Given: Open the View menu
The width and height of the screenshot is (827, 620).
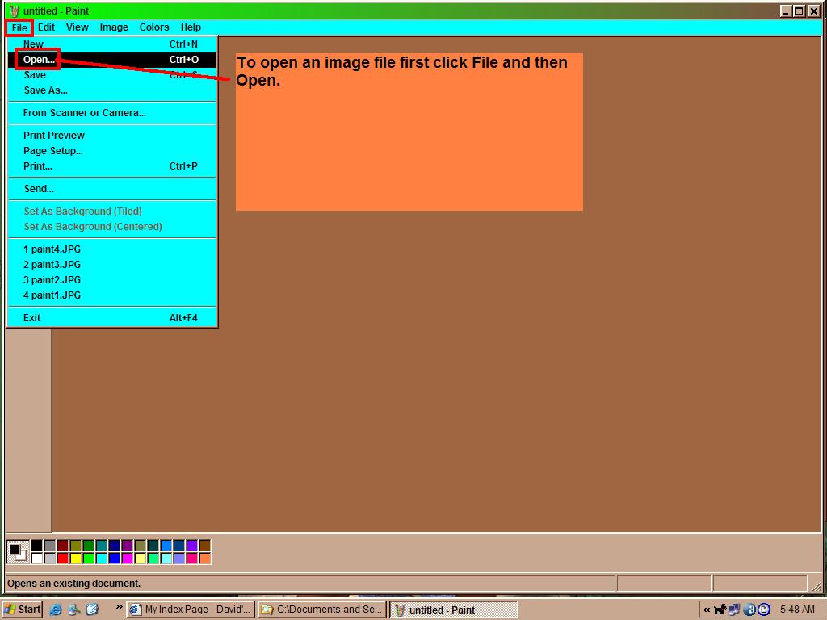Looking at the screenshot, I should tap(77, 27).
